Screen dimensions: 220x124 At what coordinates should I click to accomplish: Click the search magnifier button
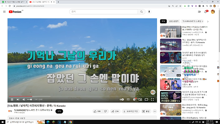point(141,12)
